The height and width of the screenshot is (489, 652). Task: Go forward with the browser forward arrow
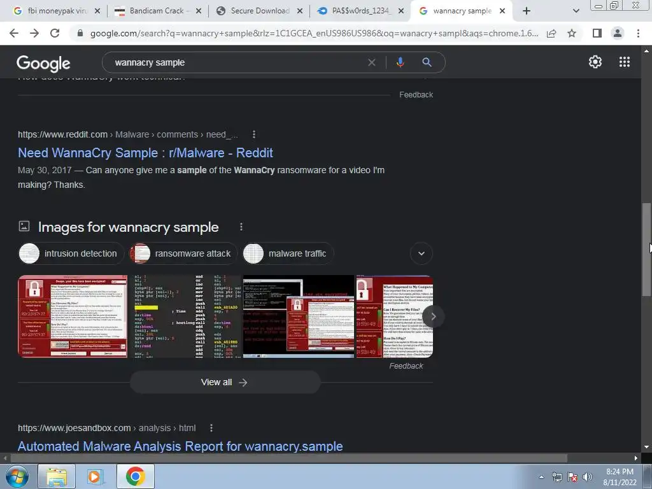[34, 33]
